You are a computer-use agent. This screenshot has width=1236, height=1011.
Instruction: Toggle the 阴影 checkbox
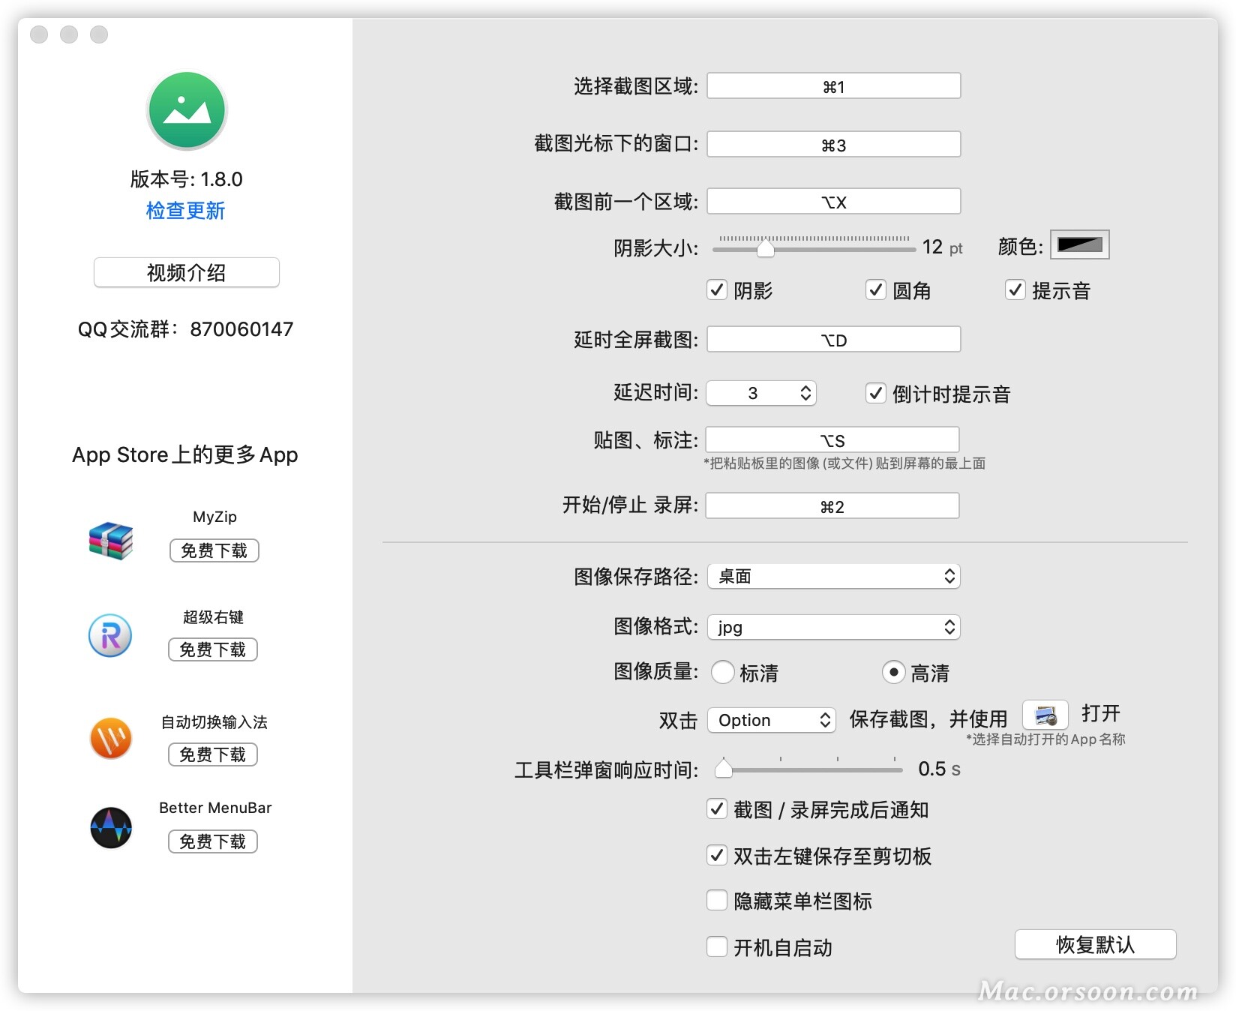pos(717,290)
